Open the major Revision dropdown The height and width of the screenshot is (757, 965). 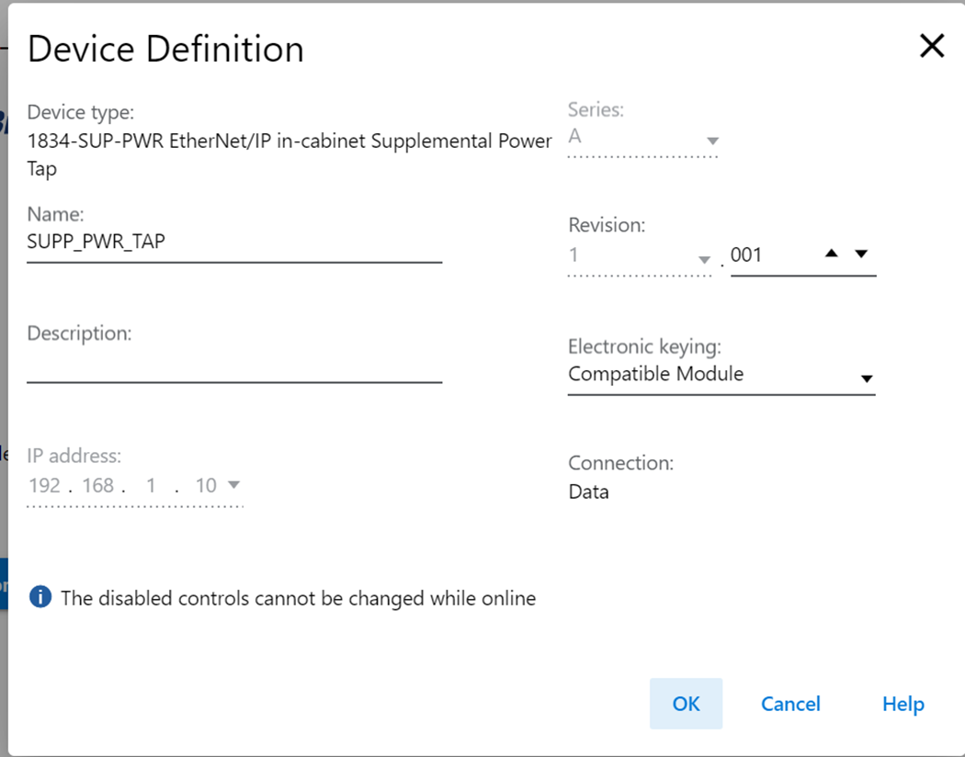pos(704,259)
